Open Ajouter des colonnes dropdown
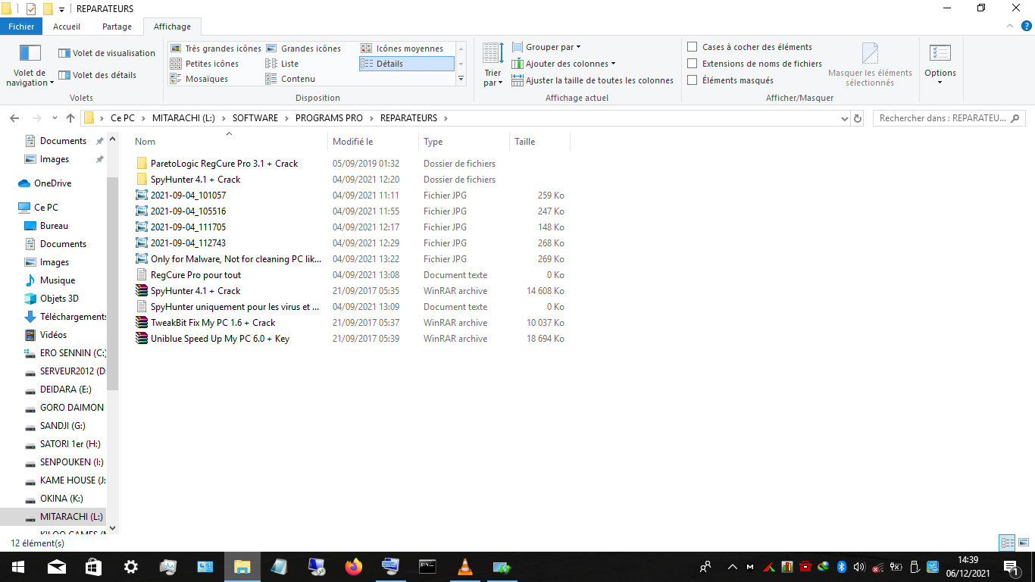1035x582 pixels. tap(564, 64)
